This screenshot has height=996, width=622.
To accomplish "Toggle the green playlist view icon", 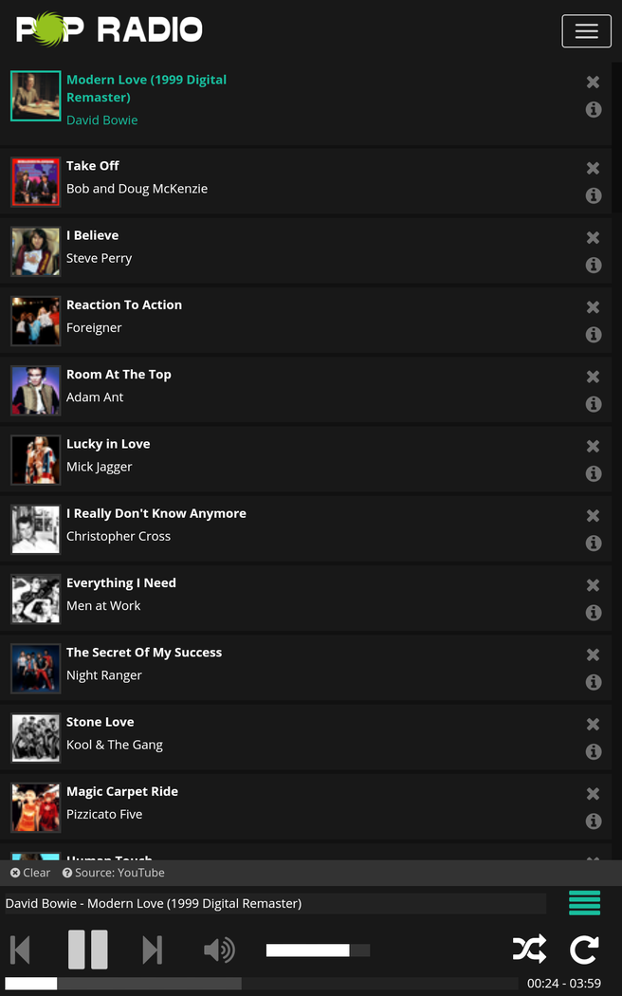I will pyautogui.click(x=584, y=903).
